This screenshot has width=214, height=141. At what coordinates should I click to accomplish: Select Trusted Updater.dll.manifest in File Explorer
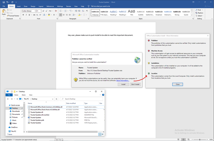(x=40, y=115)
